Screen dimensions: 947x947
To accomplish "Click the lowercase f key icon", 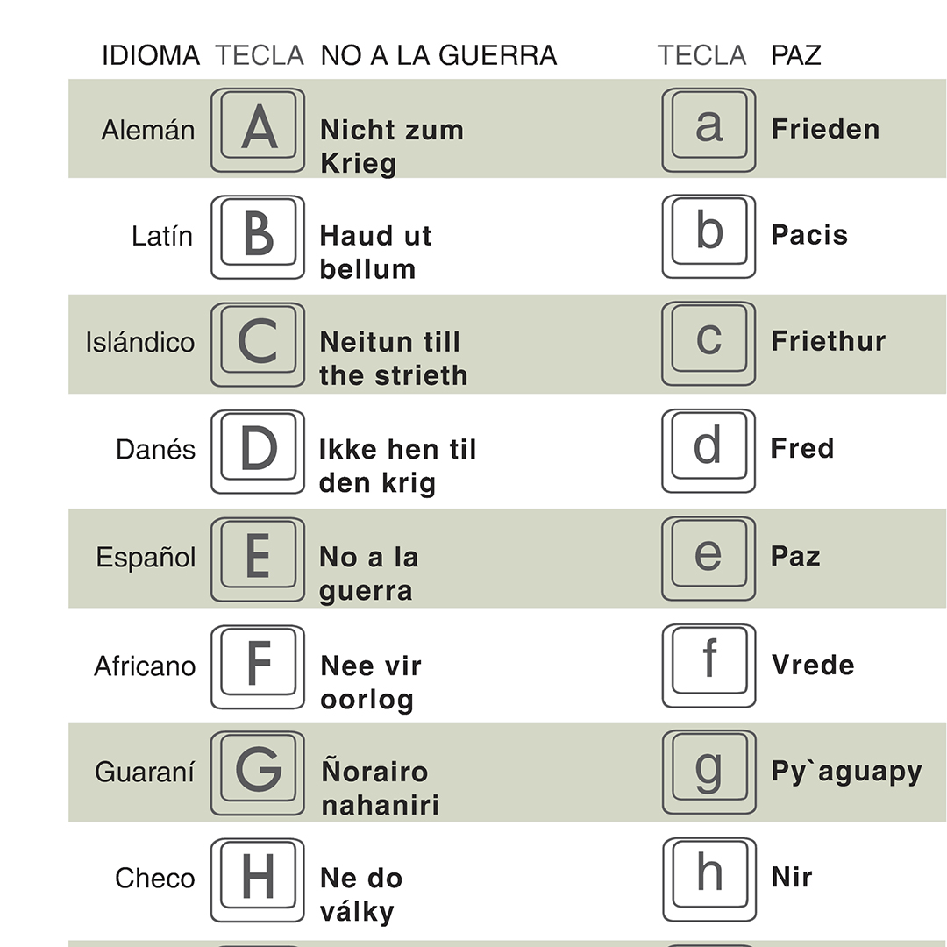I will point(709,666).
